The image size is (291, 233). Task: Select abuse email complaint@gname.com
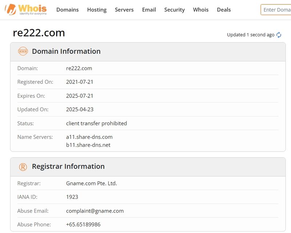[95, 211]
